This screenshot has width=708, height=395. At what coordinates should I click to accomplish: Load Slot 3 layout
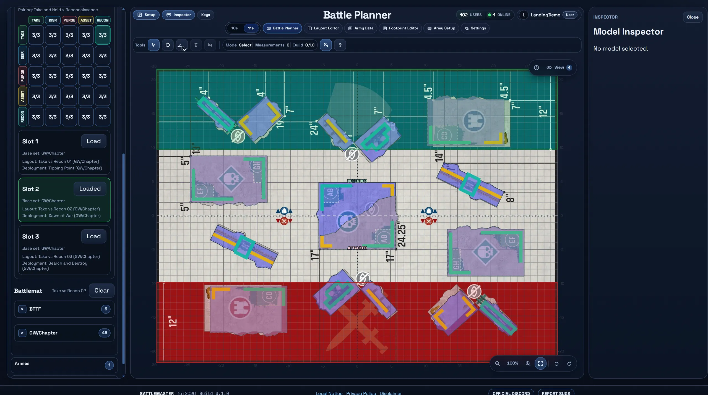(93, 236)
